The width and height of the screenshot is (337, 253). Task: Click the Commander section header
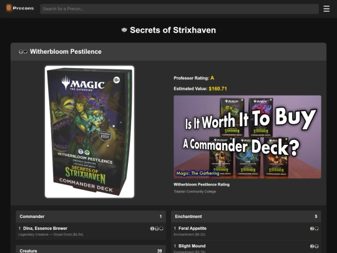point(90,216)
